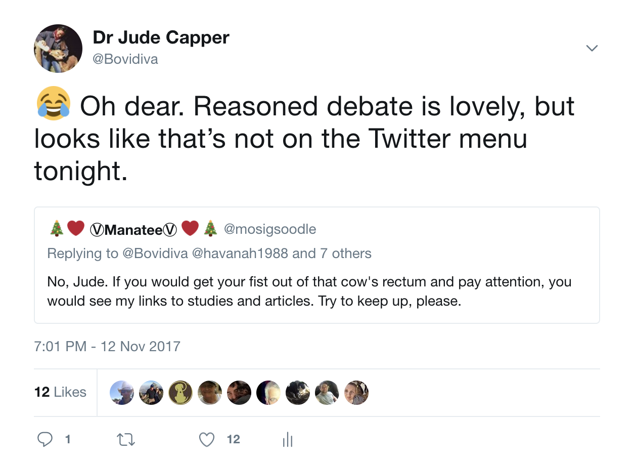Select the last liker avatar in row

pos(356,393)
